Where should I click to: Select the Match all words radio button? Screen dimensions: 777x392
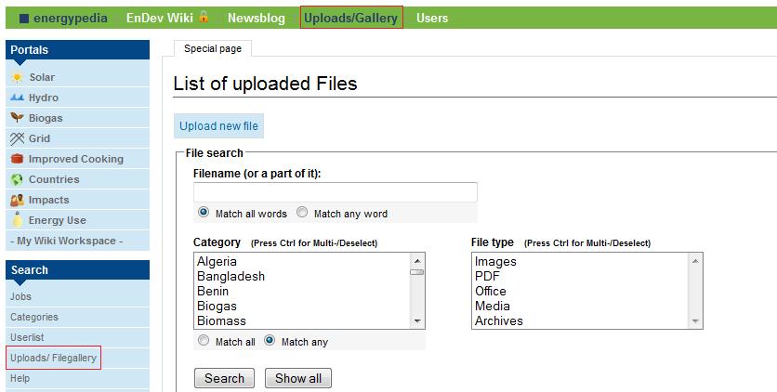coord(204,213)
